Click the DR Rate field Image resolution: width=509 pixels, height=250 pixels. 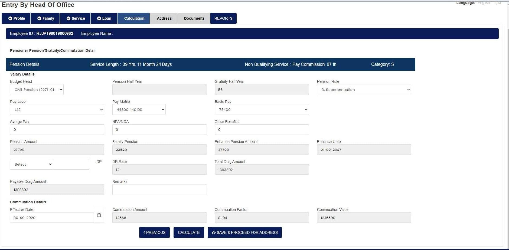click(x=159, y=170)
